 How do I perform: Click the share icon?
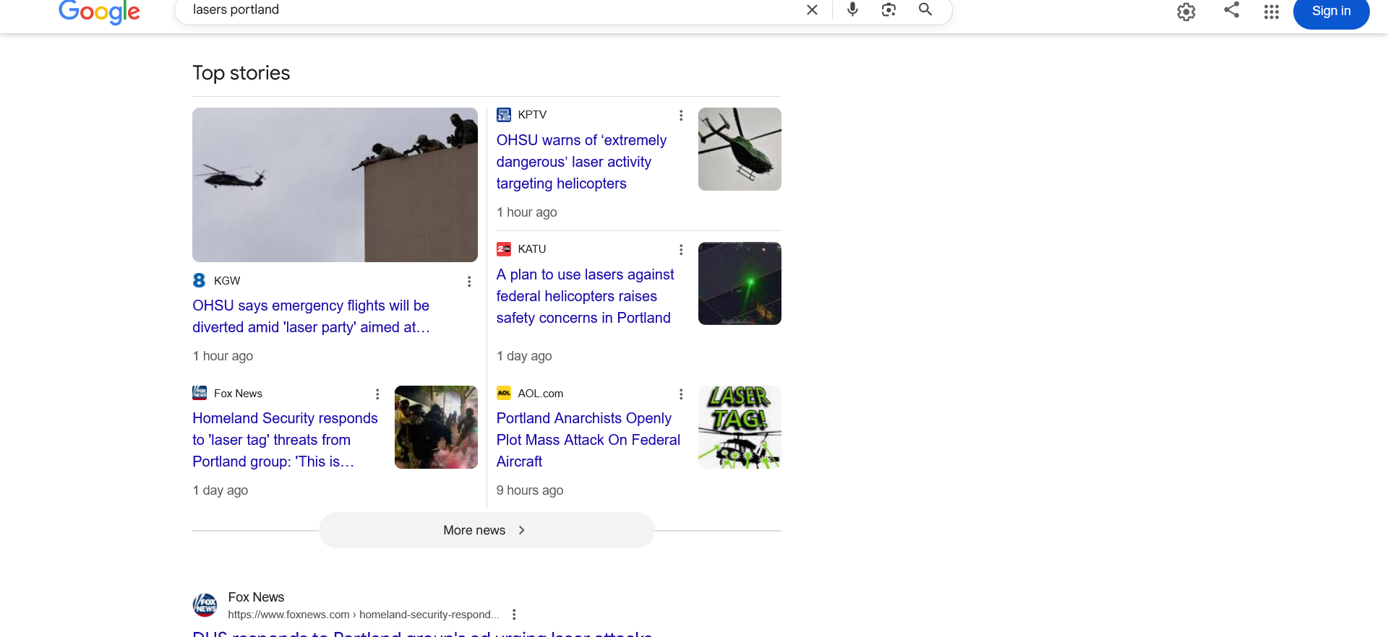coord(1232,10)
